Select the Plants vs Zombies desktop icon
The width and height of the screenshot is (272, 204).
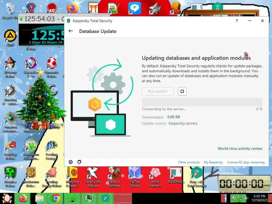click(x=114, y=177)
